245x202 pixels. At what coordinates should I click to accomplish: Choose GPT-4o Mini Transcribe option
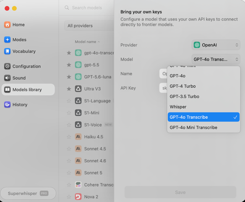203,128
